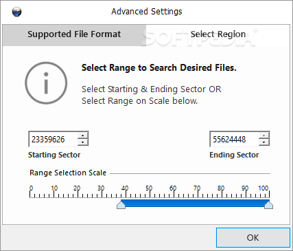The height and width of the screenshot is (251, 293).
Task: Click the 0 mark on range scale
Action: [x=31, y=188]
